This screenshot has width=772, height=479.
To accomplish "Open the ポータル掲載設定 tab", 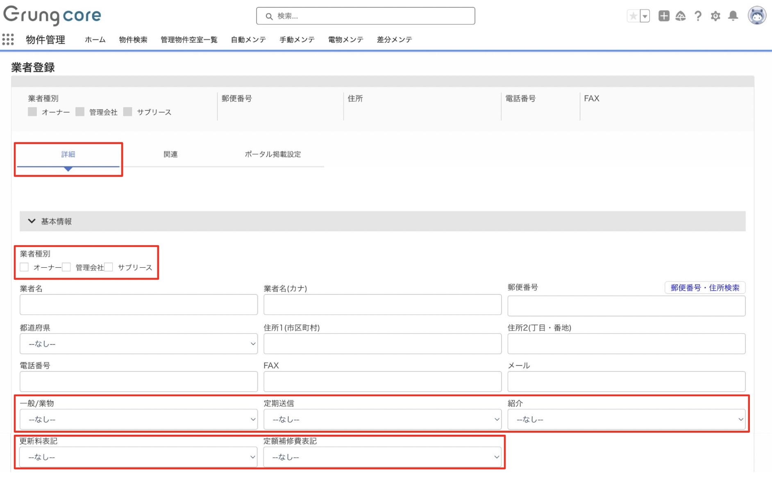I will coord(272,155).
